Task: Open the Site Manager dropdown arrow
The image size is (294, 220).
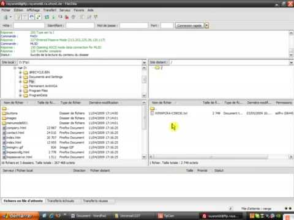Action: [x=10, y=17]
